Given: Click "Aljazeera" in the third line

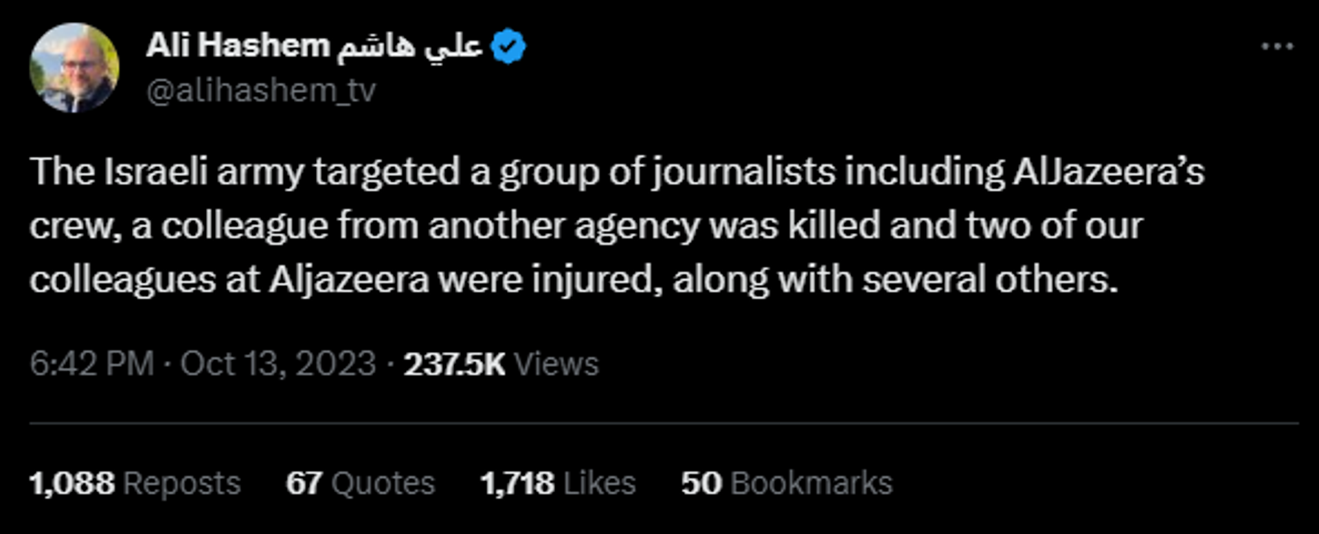Looking at the screenshot, I should pyautogui.click(x=349, y=280).
